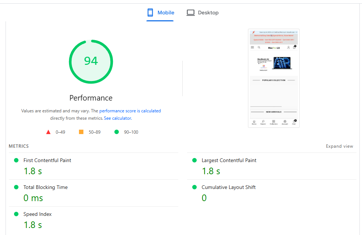Click the desktop monitor icon

click(190, 13)
